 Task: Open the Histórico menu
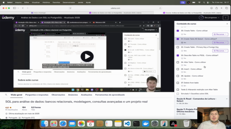[46, 3]
